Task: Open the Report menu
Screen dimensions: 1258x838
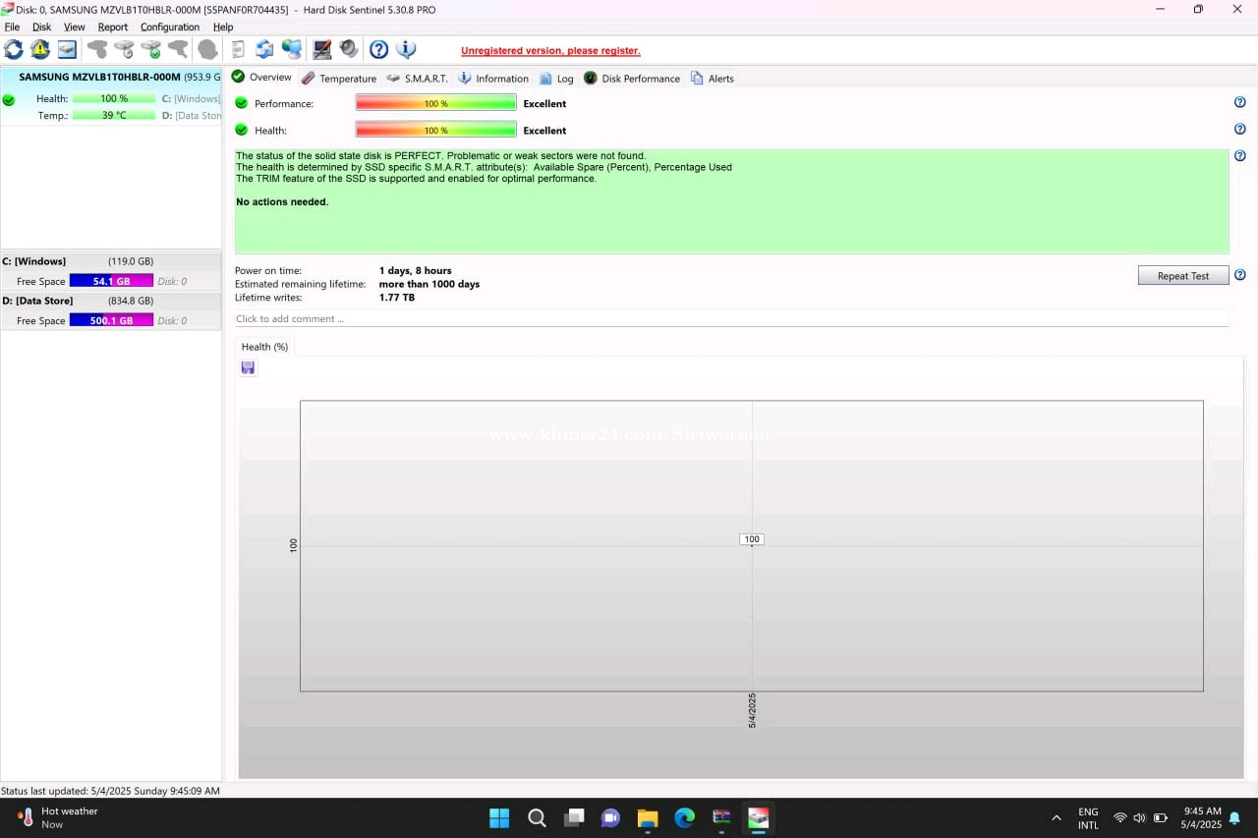Action: (x=113, y=27)
